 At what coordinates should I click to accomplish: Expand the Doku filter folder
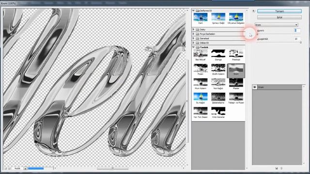193,29
